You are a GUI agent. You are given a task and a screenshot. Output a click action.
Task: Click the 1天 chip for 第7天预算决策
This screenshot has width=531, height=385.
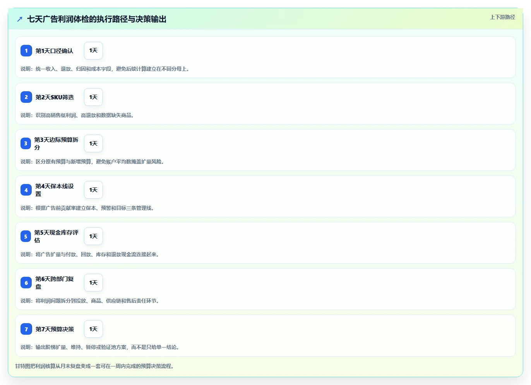(x=93, y=329)
